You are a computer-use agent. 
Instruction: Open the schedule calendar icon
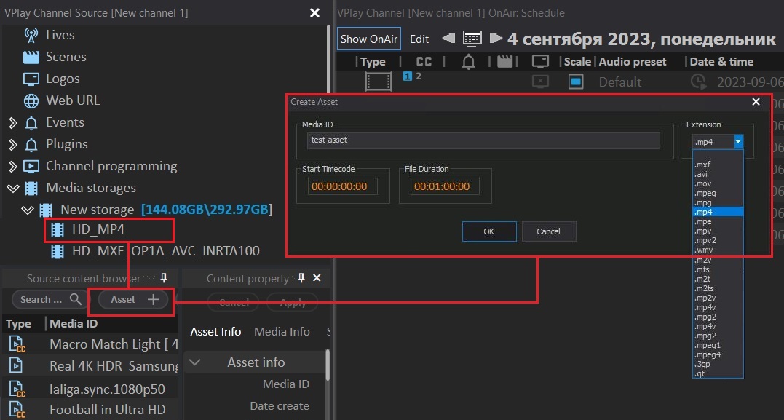click(472, 38)
